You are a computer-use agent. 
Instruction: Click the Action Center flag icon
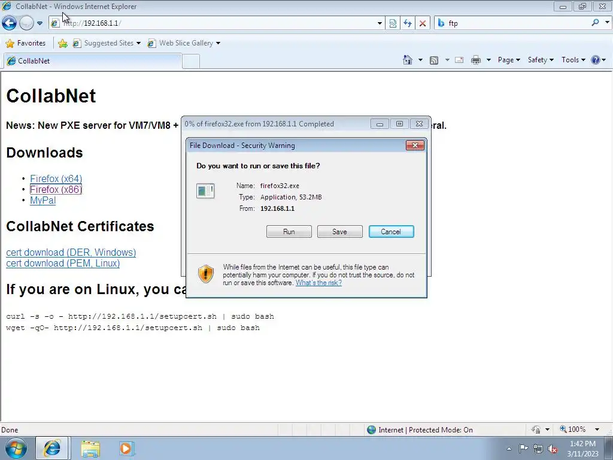tap(523, 449)
